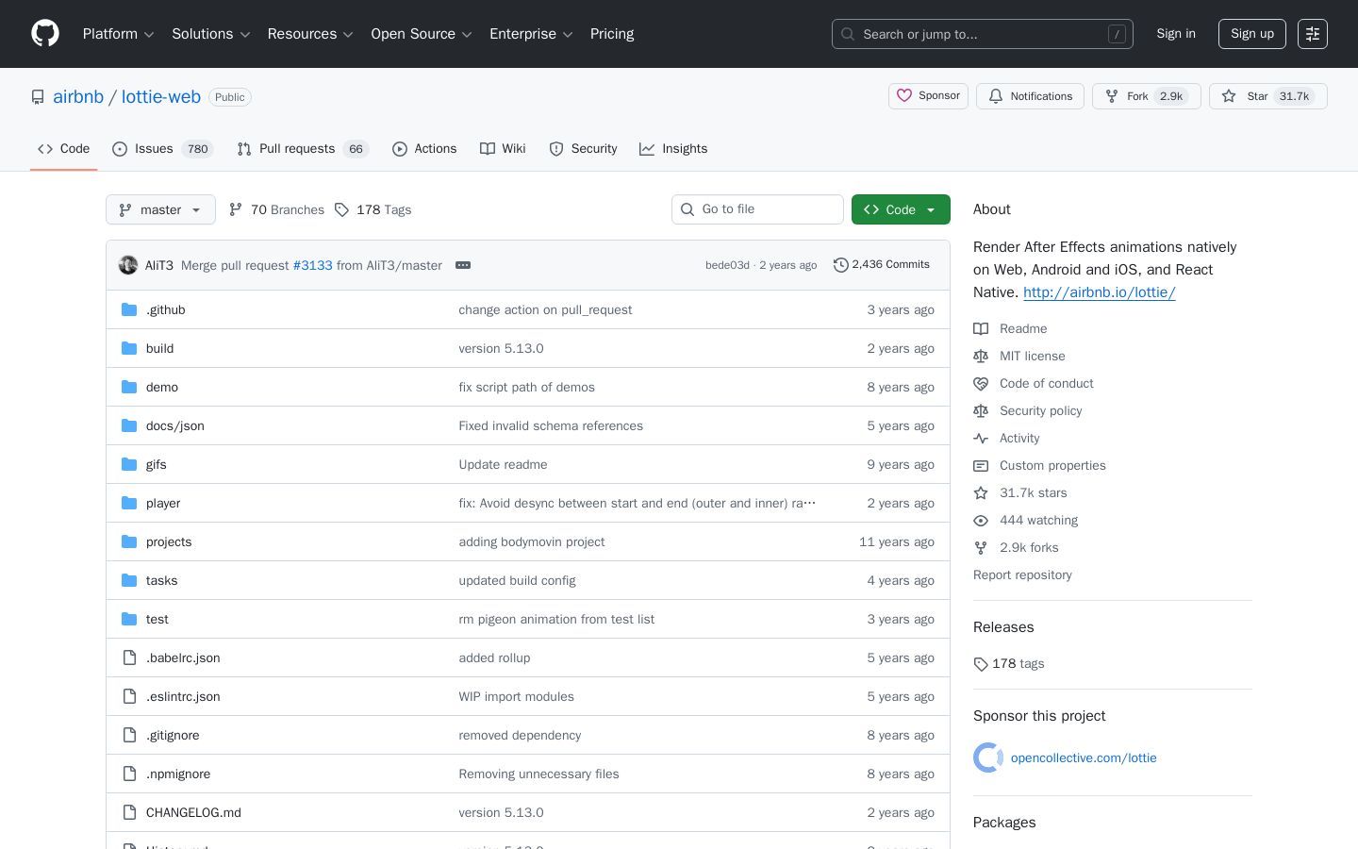Open the .eslintrc.json file
The image size is (1358, 849).
(x=183, y=696)
